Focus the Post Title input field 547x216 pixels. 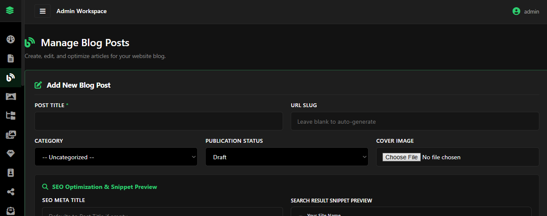pyautogui.click(x=159, y=121)
